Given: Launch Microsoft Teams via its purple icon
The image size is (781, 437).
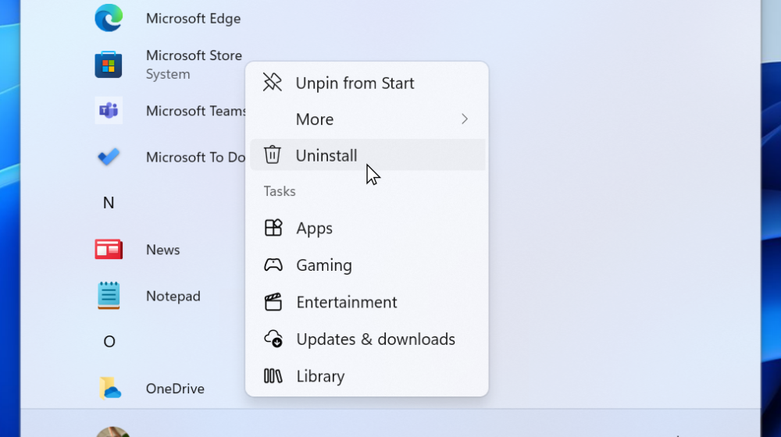Looking at the screenshot, I should click(109, 111).
